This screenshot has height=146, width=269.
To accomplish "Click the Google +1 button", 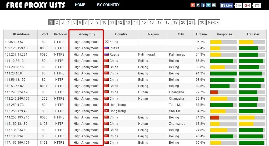I will tap(247, 6).
